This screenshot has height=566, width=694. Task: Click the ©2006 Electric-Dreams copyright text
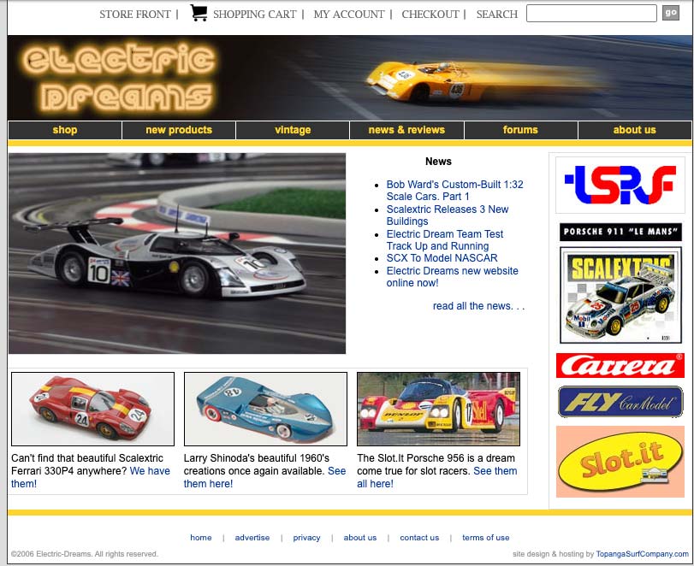click(85, 554)
